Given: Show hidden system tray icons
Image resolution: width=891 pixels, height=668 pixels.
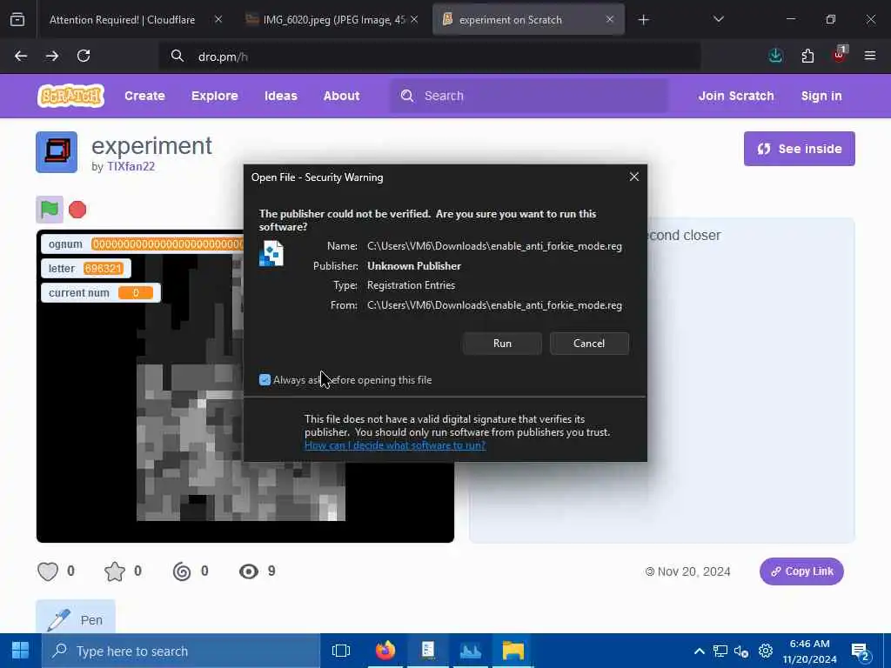Looking at the screenshot, I should tap(700, 651).
